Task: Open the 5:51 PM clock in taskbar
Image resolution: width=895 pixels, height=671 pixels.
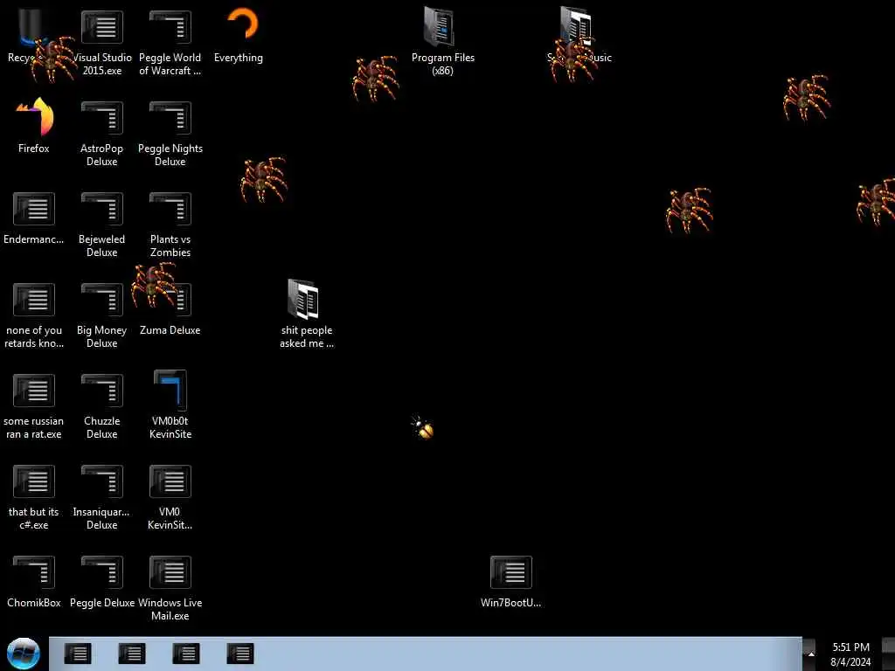Action: pos(850,647)
